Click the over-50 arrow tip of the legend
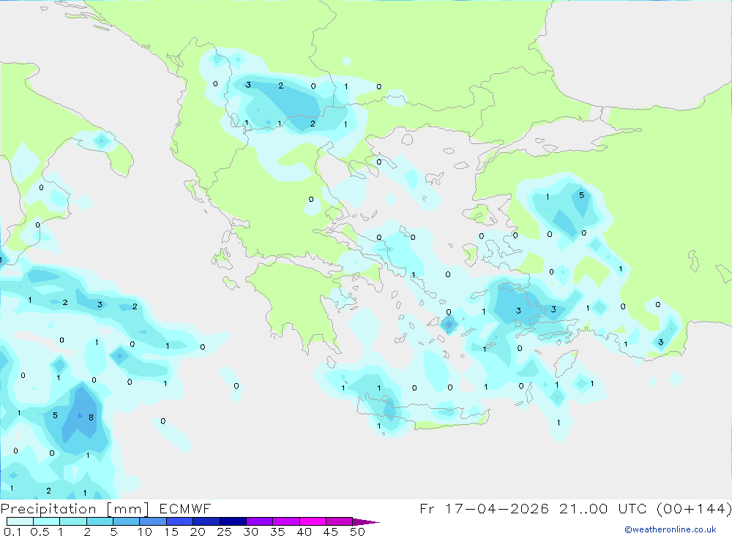The image size is (732, 536). pyautogui.click(x=366, y=521)
